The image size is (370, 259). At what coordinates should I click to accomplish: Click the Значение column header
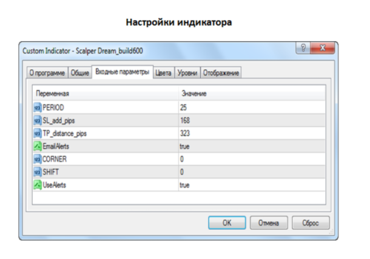(252, 93)
